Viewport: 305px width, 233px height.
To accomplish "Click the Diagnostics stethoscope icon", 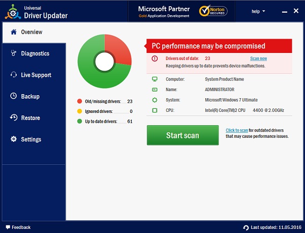I will [13, 53].
